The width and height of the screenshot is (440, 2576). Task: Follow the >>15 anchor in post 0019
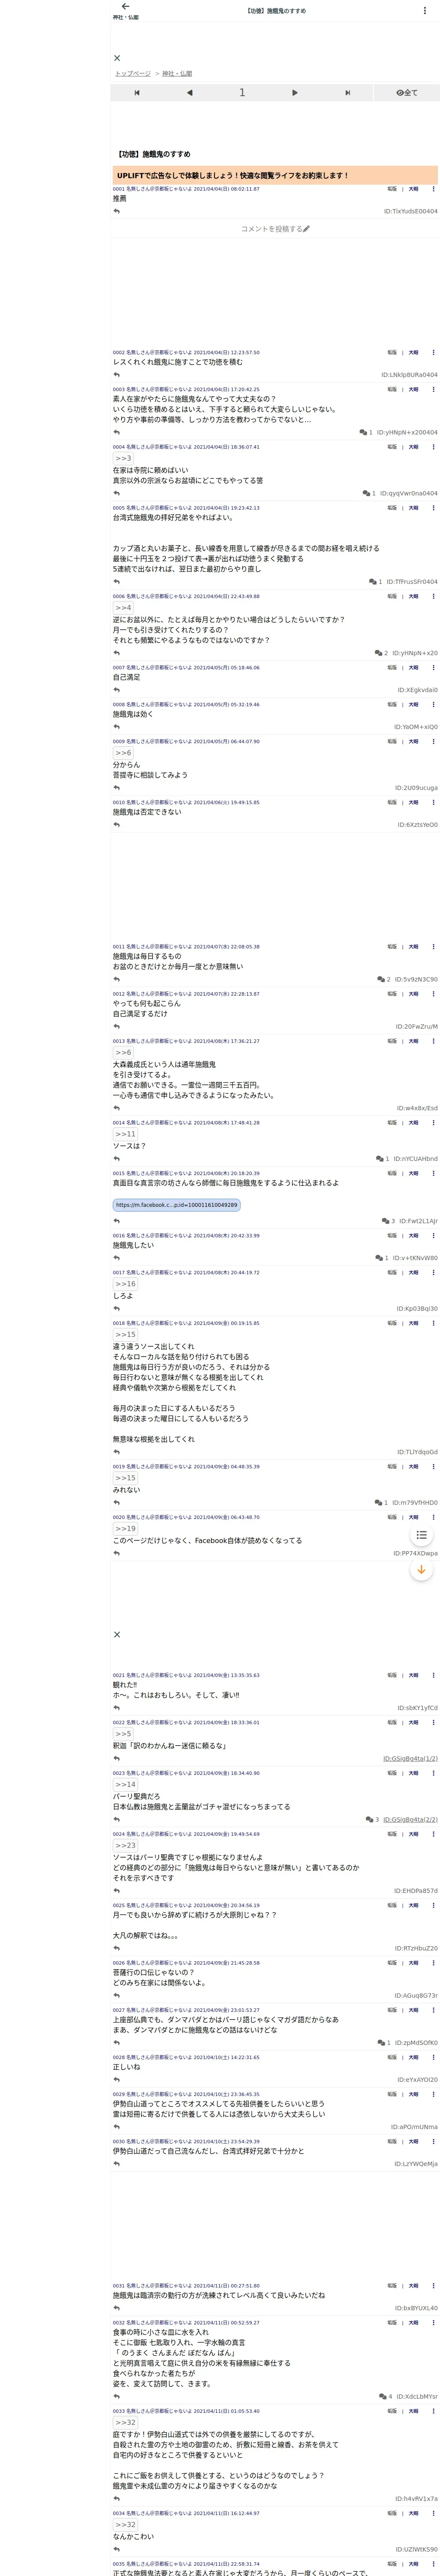(125, 1478)
